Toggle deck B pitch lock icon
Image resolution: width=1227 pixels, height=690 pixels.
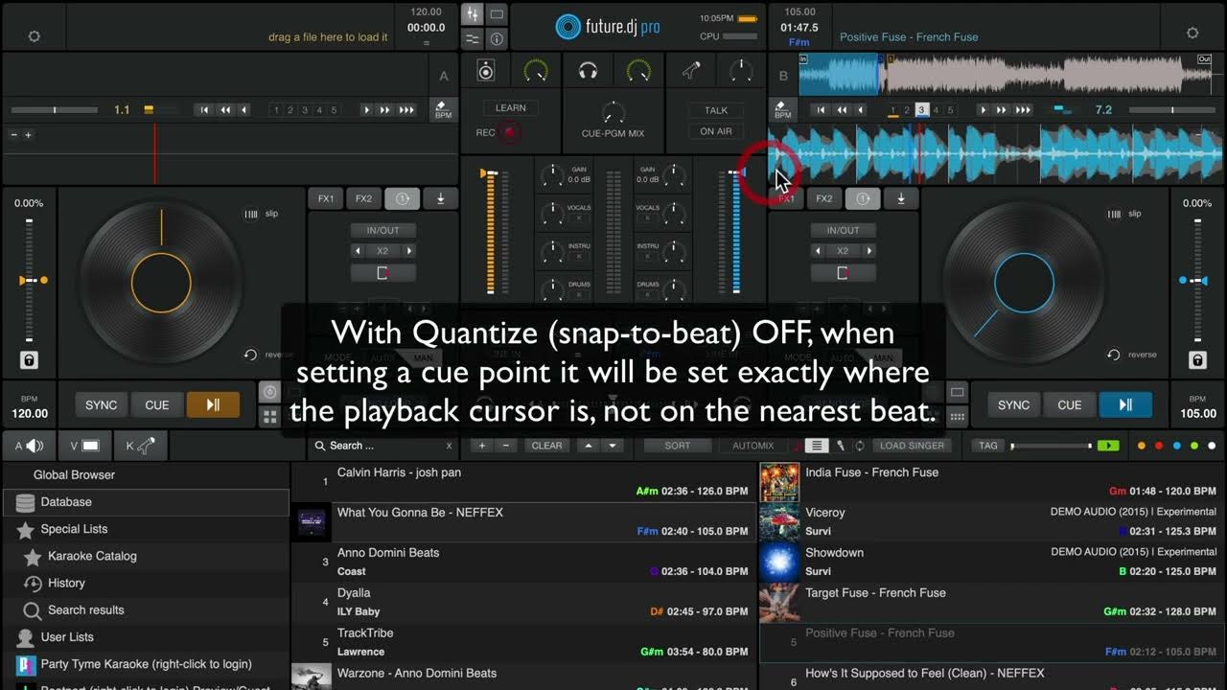coord(1197,360)
